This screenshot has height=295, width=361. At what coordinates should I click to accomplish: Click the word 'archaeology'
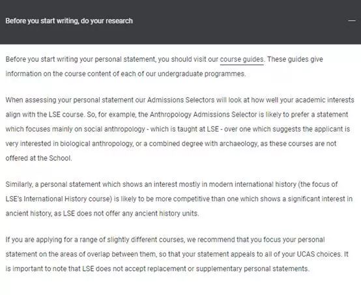[x=238, y=143]
